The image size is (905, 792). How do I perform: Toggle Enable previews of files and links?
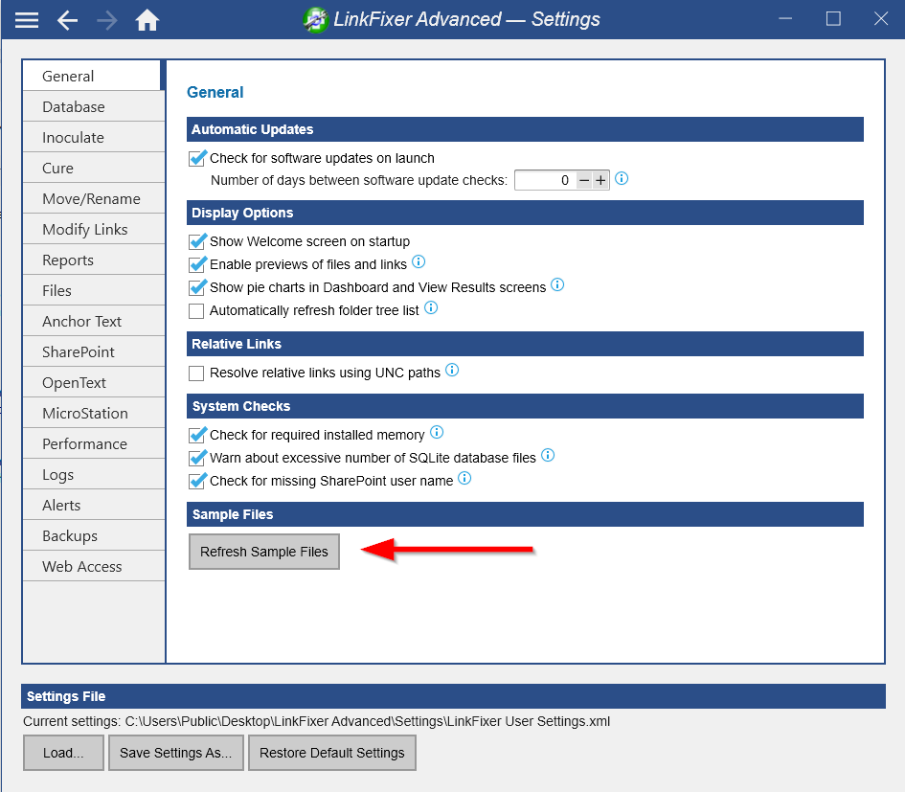tap(197, 264)
